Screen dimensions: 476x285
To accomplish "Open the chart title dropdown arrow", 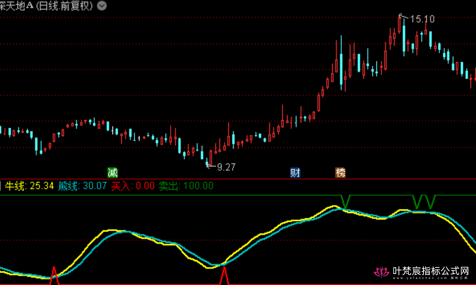I will [102, 6].
